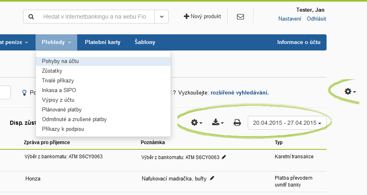
Task: Open the messages envelope icon
Action: (240, 17)
